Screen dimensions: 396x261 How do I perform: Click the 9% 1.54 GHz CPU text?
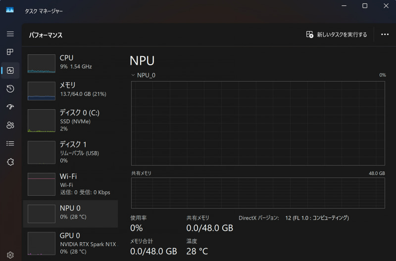(x=76, y=67)
